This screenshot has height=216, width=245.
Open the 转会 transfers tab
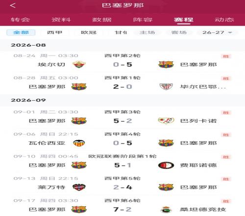pos(20,20)
